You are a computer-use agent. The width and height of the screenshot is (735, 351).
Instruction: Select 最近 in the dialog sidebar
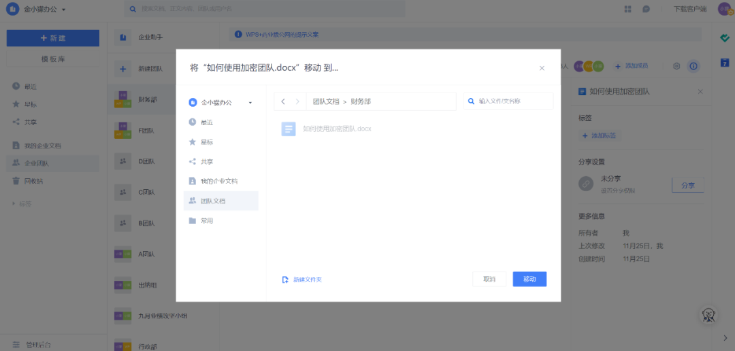point(220,122)
